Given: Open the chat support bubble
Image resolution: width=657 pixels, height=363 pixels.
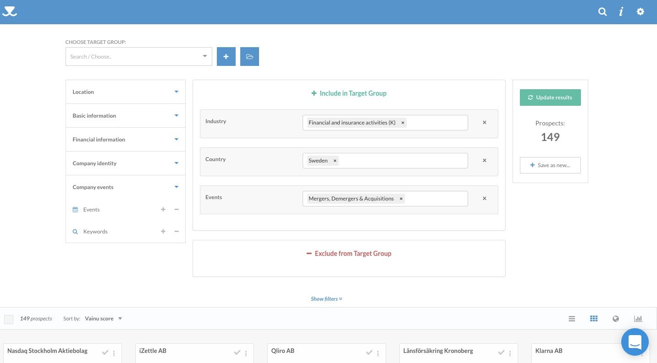Looking at the screenshot, I should pyautogui.click(x=635, y=342).
